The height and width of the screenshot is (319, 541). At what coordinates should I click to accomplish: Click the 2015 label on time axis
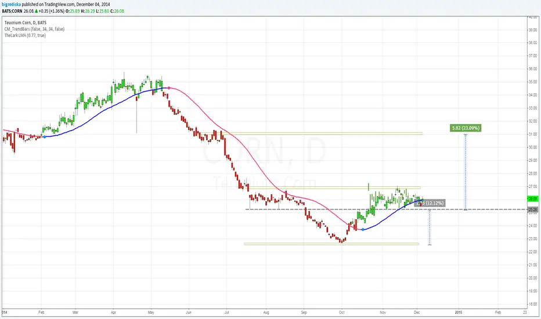(459, 313)
